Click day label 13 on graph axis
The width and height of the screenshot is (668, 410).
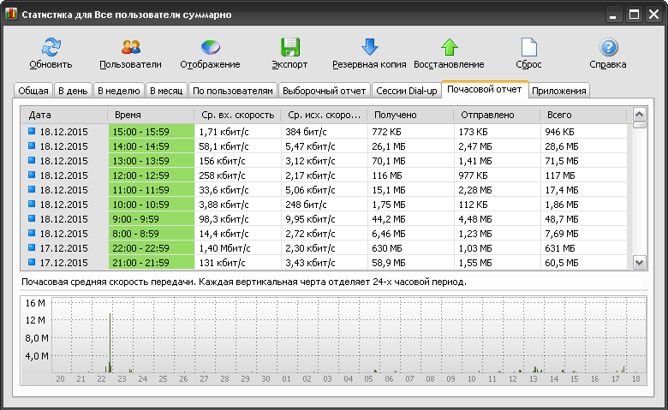click(534, 378)
